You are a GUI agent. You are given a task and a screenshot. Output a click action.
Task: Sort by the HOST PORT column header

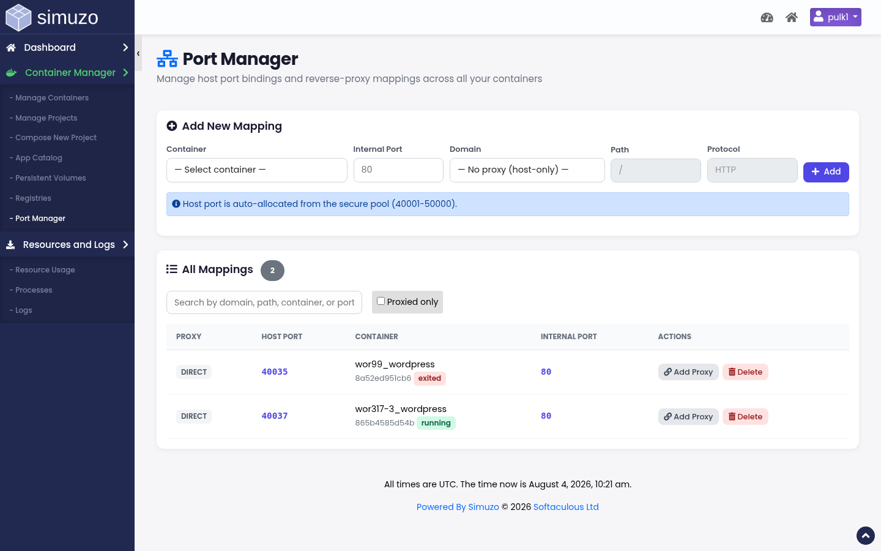tap(282, 337)
